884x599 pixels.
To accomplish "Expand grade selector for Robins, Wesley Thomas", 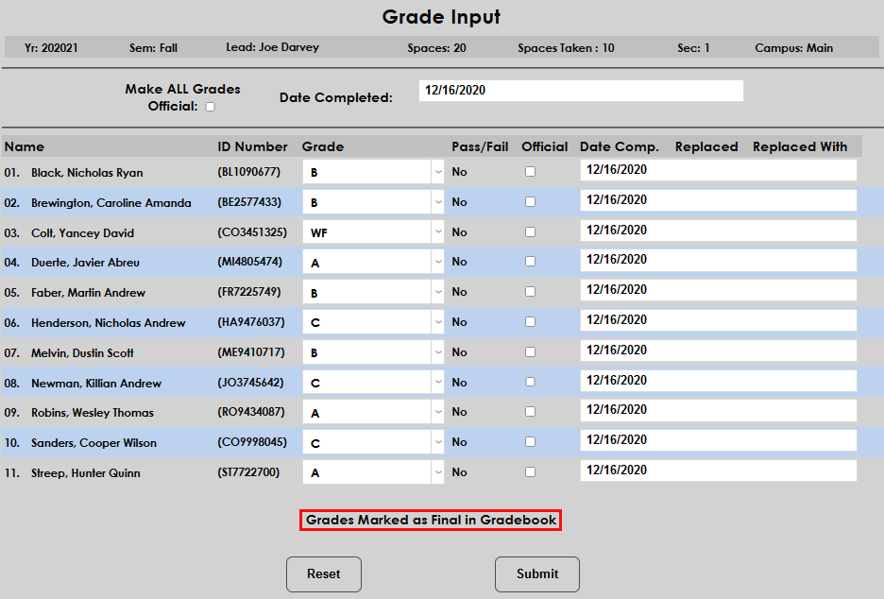I will point(372,413).
